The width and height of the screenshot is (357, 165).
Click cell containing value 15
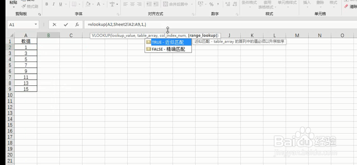tap(26, 89)
